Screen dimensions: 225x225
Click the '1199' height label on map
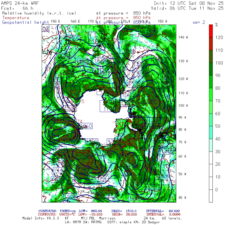(148, 100)
